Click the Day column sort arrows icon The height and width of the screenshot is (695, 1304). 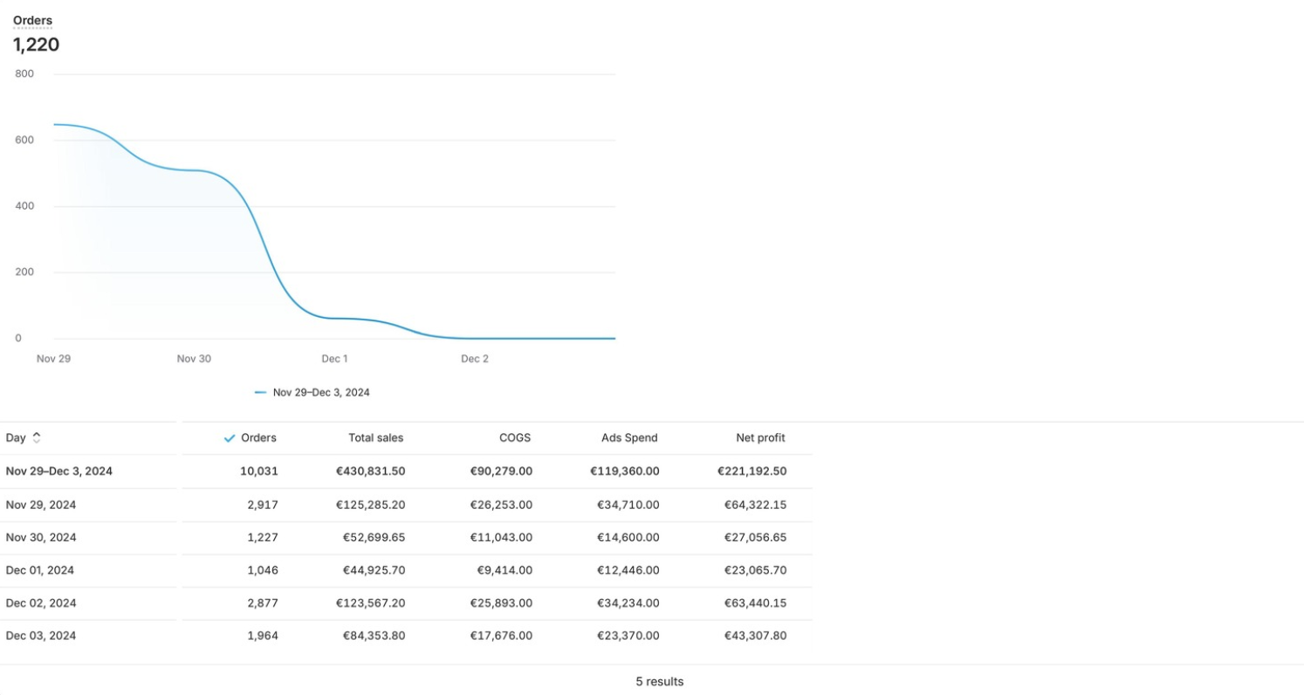tap(37, 438)
